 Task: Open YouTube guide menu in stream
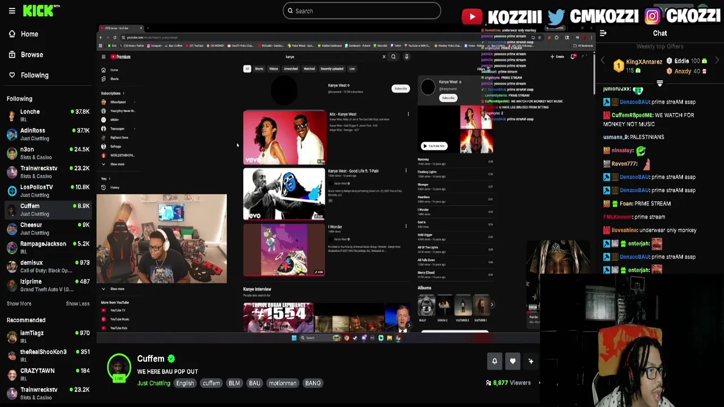[104, 57]
